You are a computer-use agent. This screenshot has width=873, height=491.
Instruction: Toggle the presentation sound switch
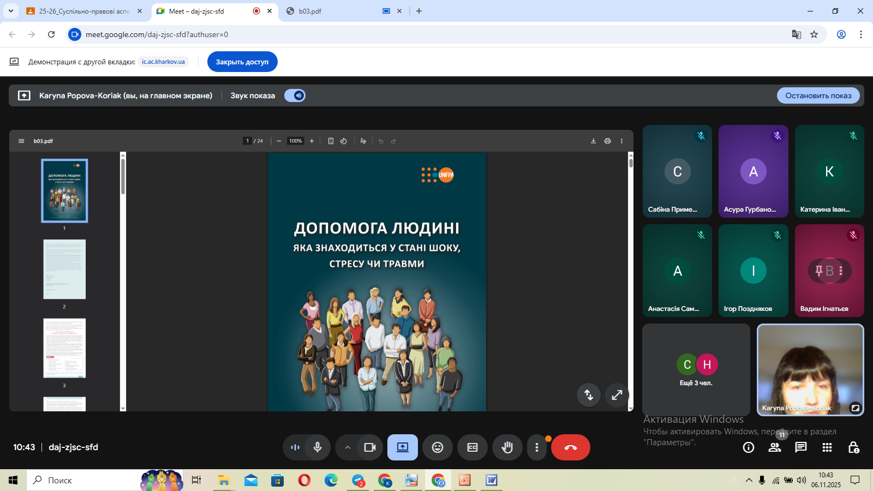pyautogui.click(x=295, y=95)
